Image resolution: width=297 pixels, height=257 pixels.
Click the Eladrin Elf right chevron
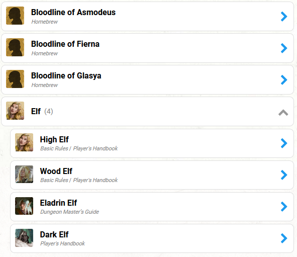(x=284, y=206)
